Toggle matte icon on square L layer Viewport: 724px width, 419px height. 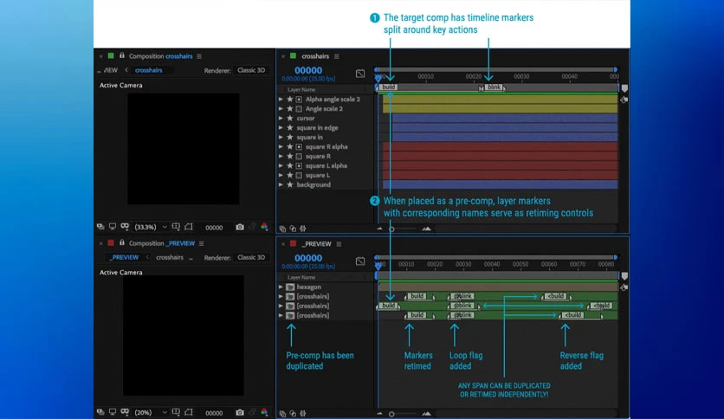pyautogui.click(x=299, y=176)
